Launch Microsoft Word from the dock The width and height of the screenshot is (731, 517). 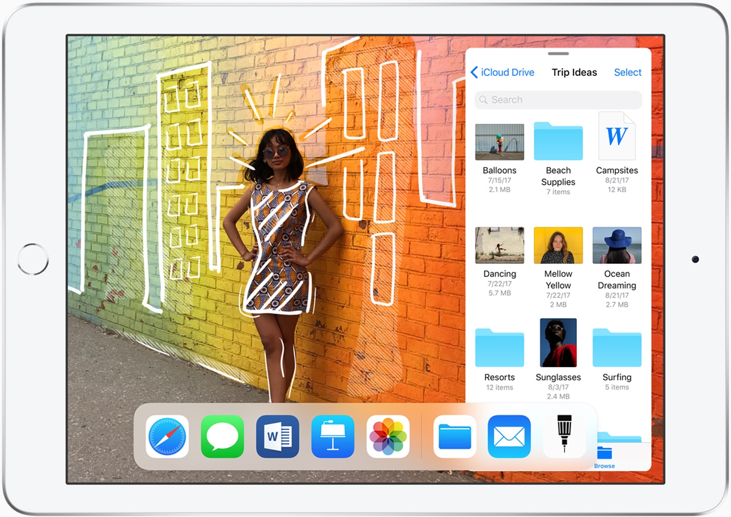[278, 436]
